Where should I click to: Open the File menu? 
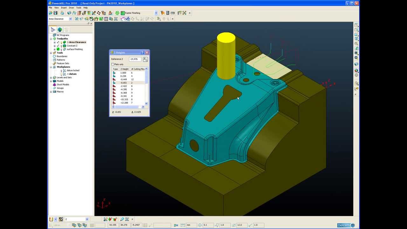50,8
